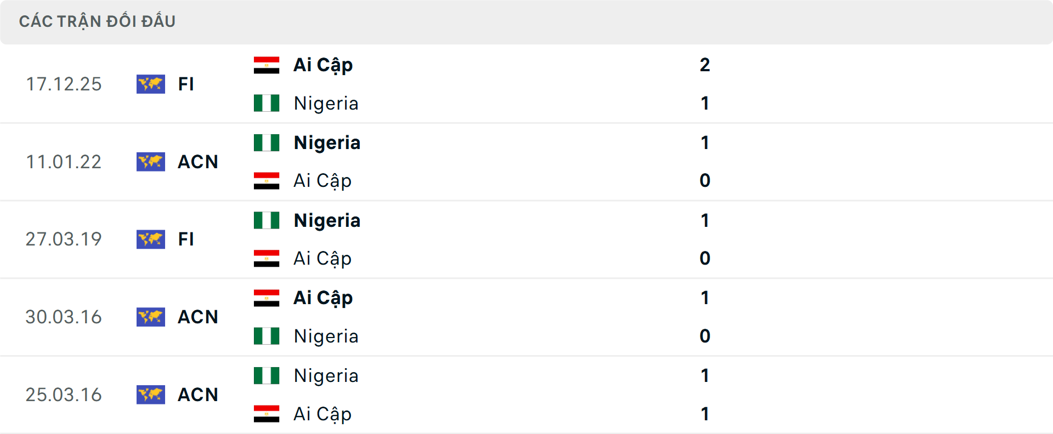Click the date 17.12.25

(x=64, y=84)
